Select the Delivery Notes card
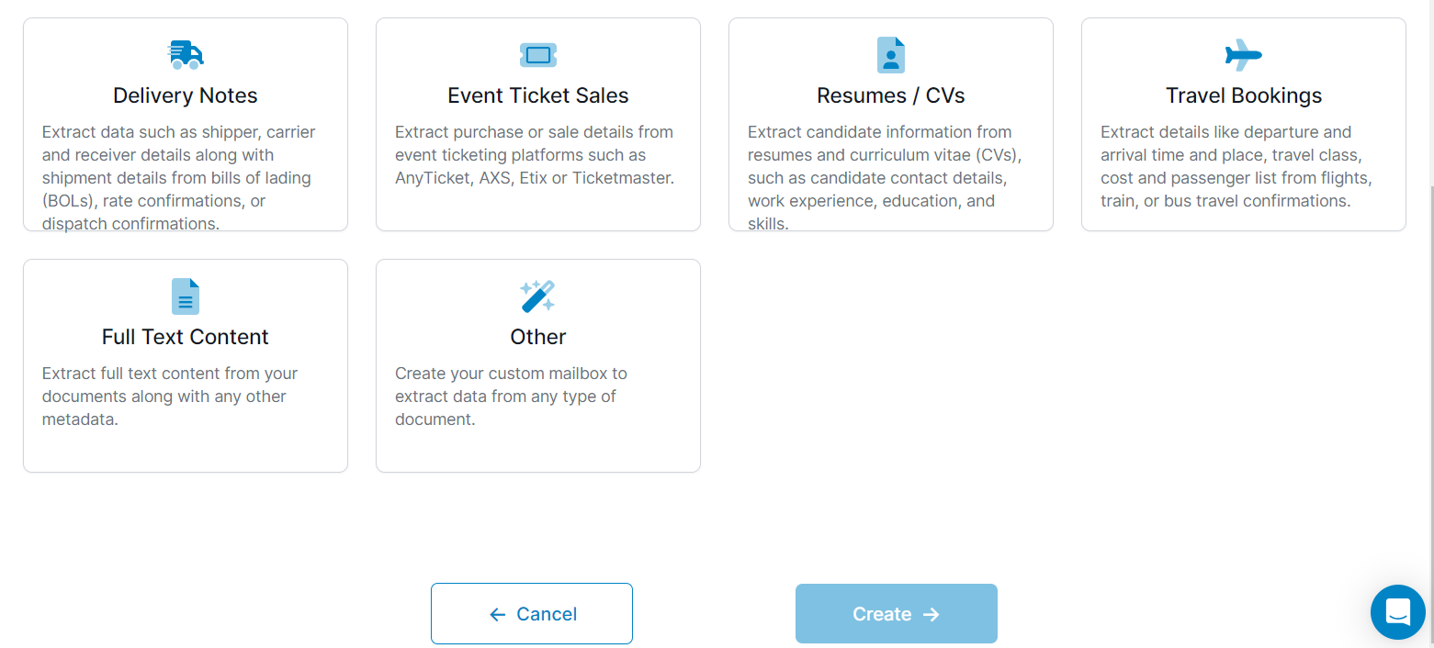 coord(185,124)
